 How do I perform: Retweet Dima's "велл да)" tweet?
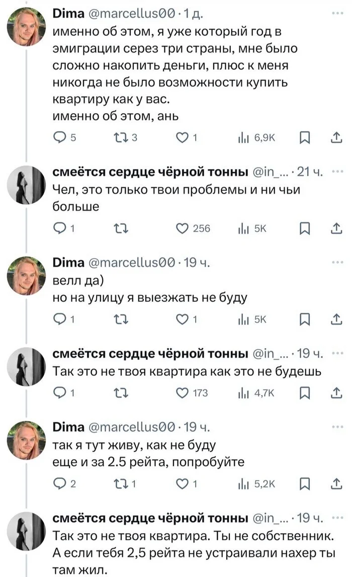click(121, 317)
